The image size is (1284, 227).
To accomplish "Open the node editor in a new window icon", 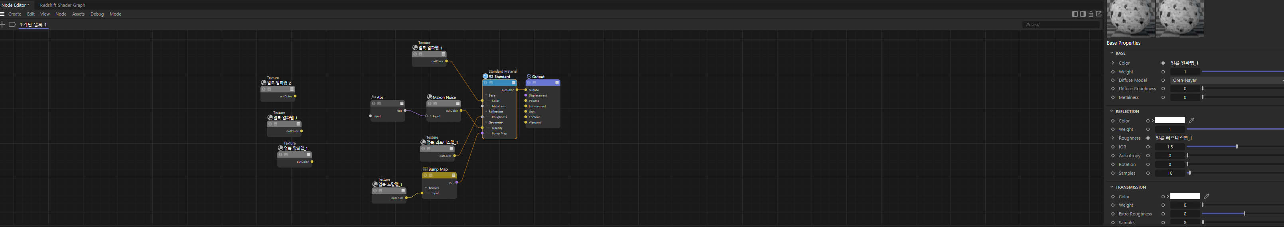I will [x=1099, y=14].
